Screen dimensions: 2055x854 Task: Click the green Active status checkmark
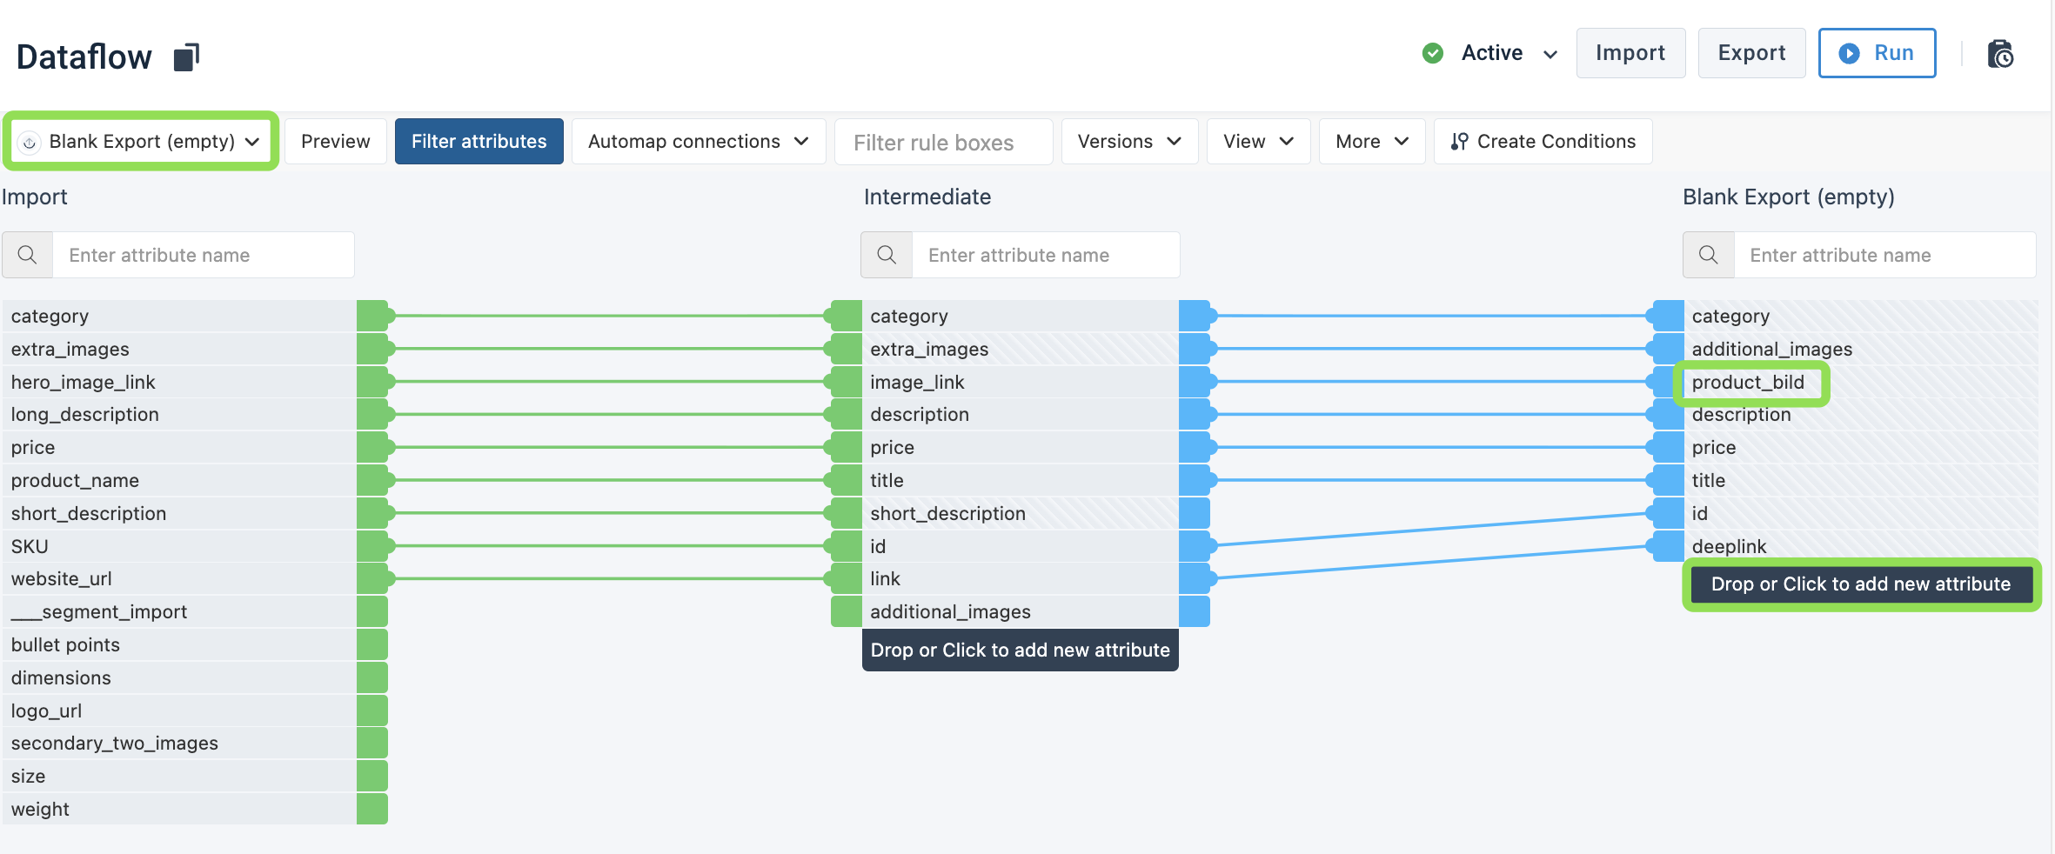coord(1433,53)
